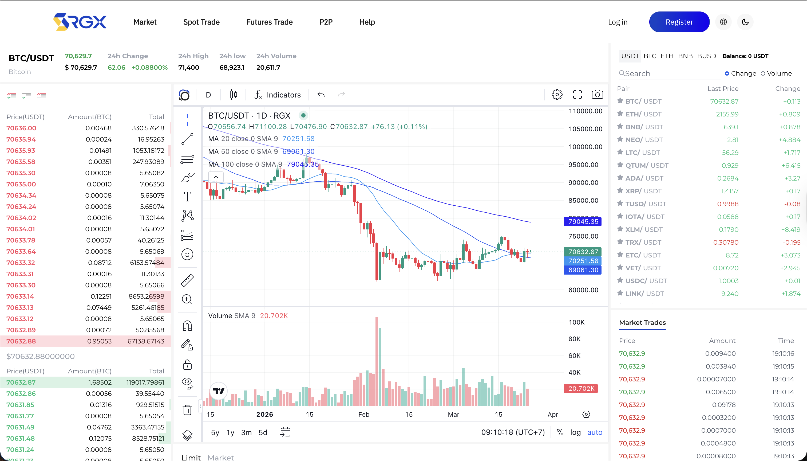Image resolution: width=807 pixels, height=461 pixels.
Task: Select the trend line drawing tool
Action: point(187,139)
